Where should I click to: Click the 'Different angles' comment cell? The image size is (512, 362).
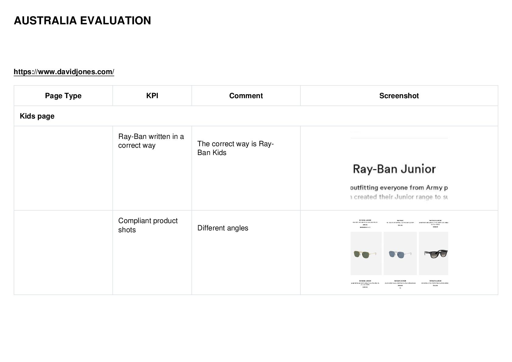coord(246,253)
